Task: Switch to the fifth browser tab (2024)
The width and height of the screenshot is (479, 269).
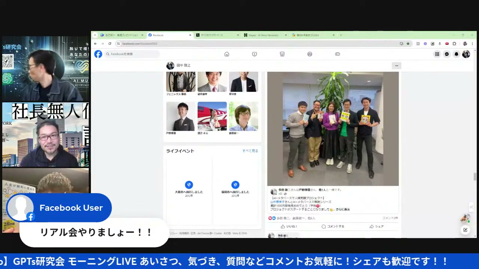Action: [313, 35]
